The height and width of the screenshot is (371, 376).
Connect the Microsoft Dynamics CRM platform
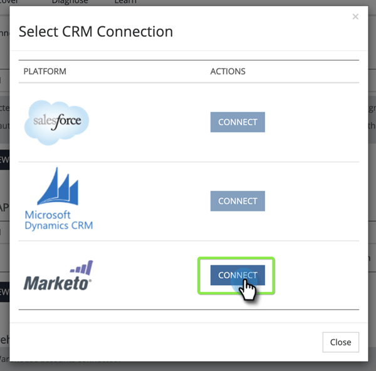[238, 201]
